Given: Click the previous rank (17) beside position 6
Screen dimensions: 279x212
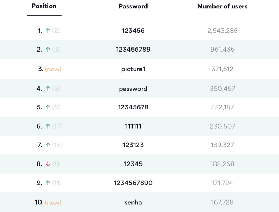Looking at the screenshot, I should 57,126.
